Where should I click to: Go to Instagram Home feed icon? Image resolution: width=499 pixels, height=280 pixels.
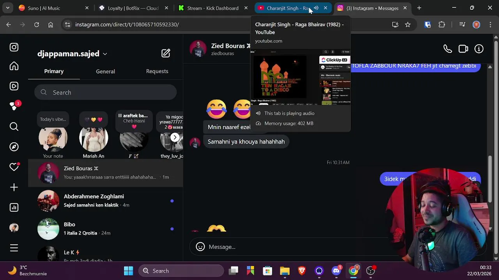click(x=14, y=66)
